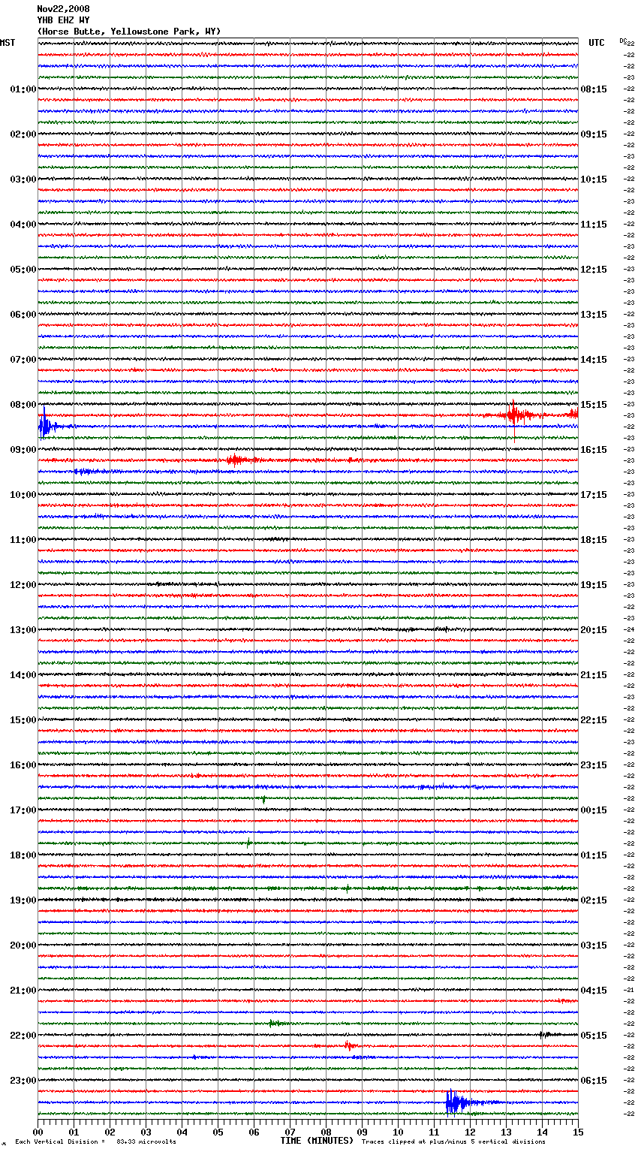
Task: Click the small red event below 22:00
Action: (x=349, y=1045)
